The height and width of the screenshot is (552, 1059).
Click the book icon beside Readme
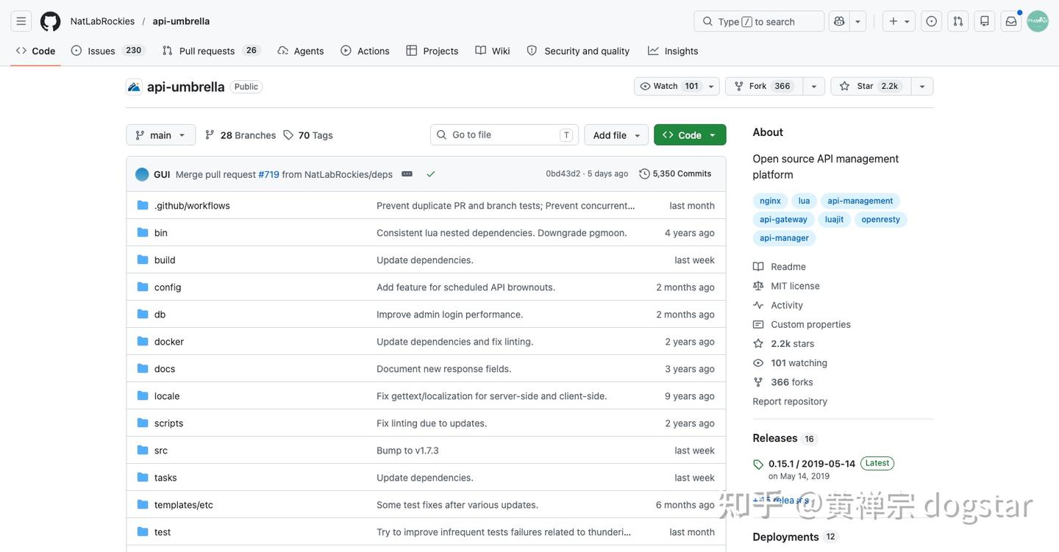(758, 267)
